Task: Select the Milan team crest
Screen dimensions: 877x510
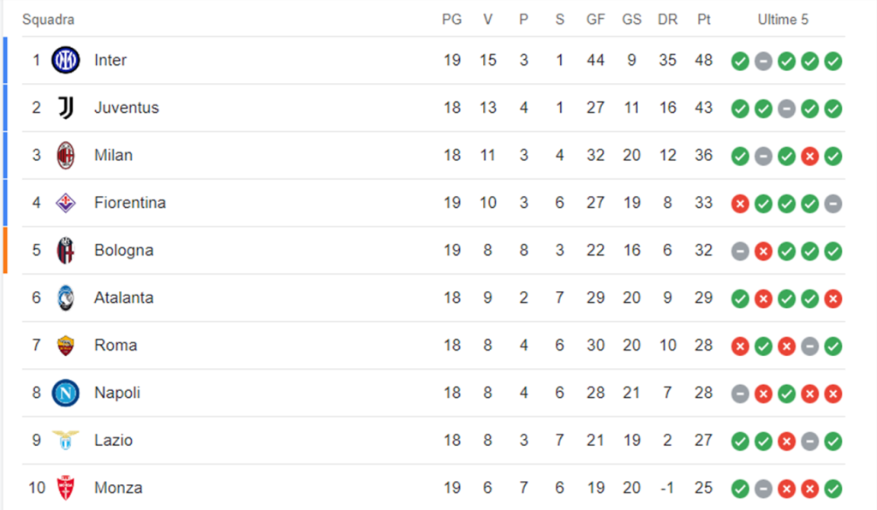Action: click(65, 155)
